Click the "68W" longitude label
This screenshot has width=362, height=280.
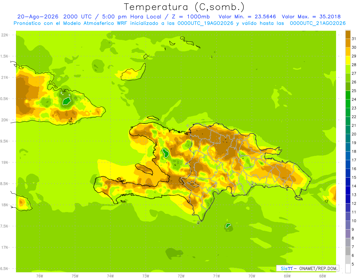click(x=322, y=276)
